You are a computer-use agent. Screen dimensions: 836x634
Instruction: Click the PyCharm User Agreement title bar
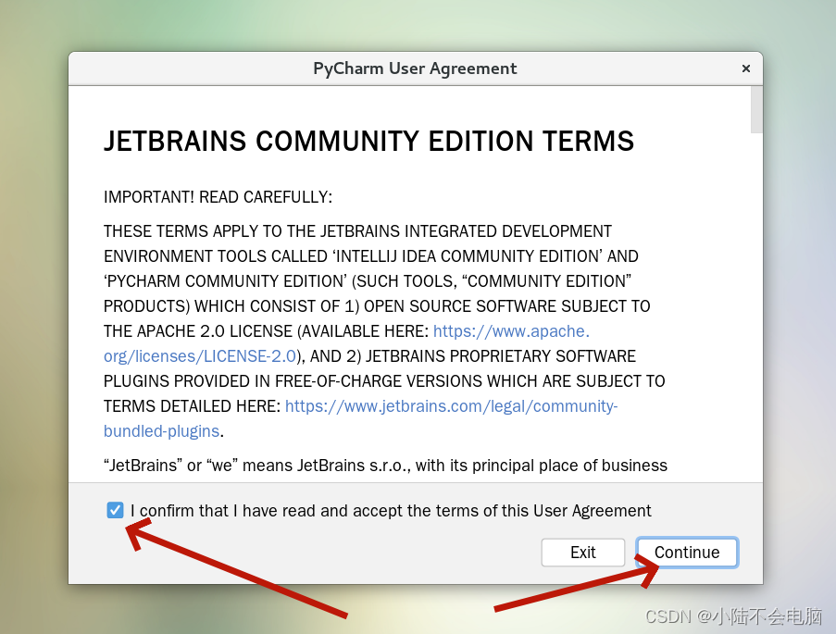pyautogui.click(x=415, y=68)
